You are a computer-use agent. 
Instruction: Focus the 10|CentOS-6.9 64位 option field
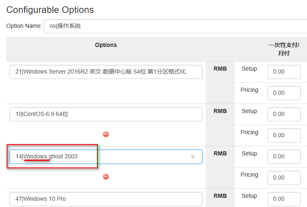click(106, 114)
